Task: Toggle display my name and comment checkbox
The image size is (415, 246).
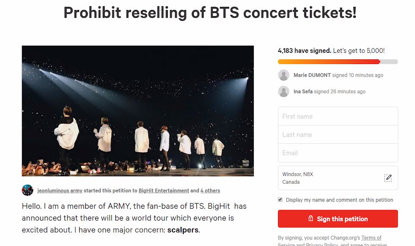Action: point(280,200)
